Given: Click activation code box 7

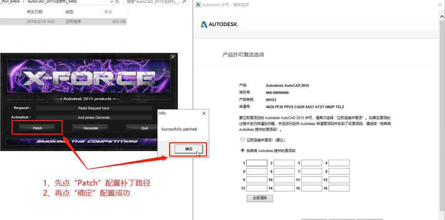Looking at the screenshot, I should 312,172.
